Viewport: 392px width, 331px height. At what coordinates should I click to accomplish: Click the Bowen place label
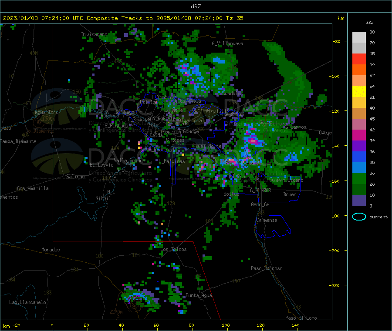[x=290, y=194]
